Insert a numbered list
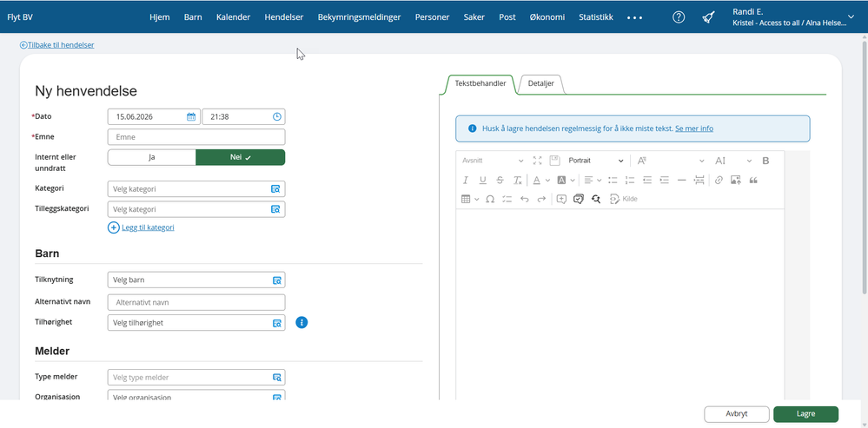 [629, 180]
